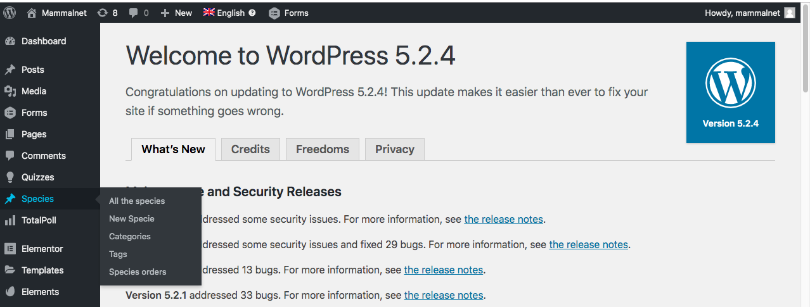810x307 pixels.
Task: Select All the species submenu item
Action: click(x=137, y=201)
